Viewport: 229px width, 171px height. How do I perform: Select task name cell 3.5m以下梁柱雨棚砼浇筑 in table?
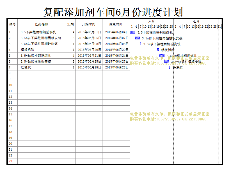(42, 44)
